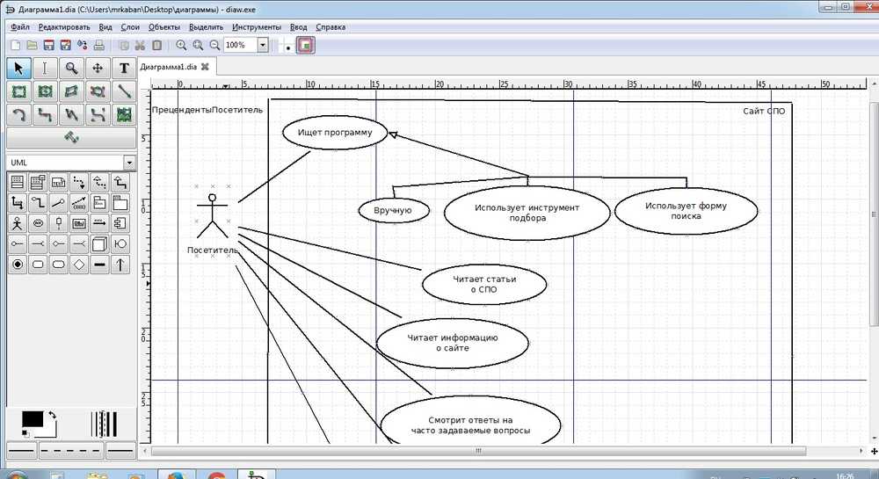Click the Save diagram icon

[49, 45]
